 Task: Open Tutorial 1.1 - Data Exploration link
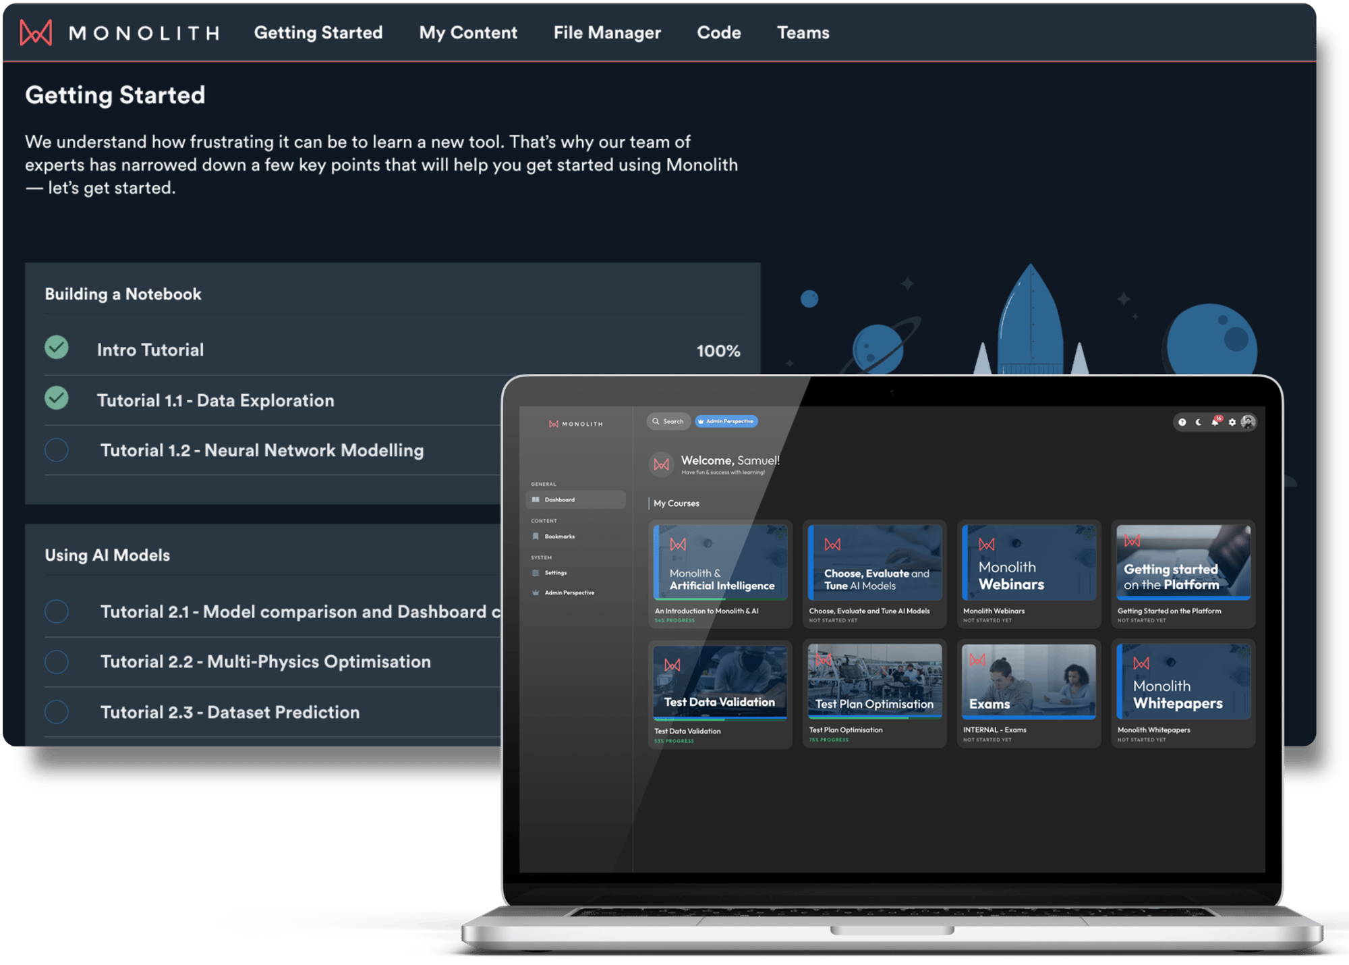pyautogui.click(x=216, y=400)
